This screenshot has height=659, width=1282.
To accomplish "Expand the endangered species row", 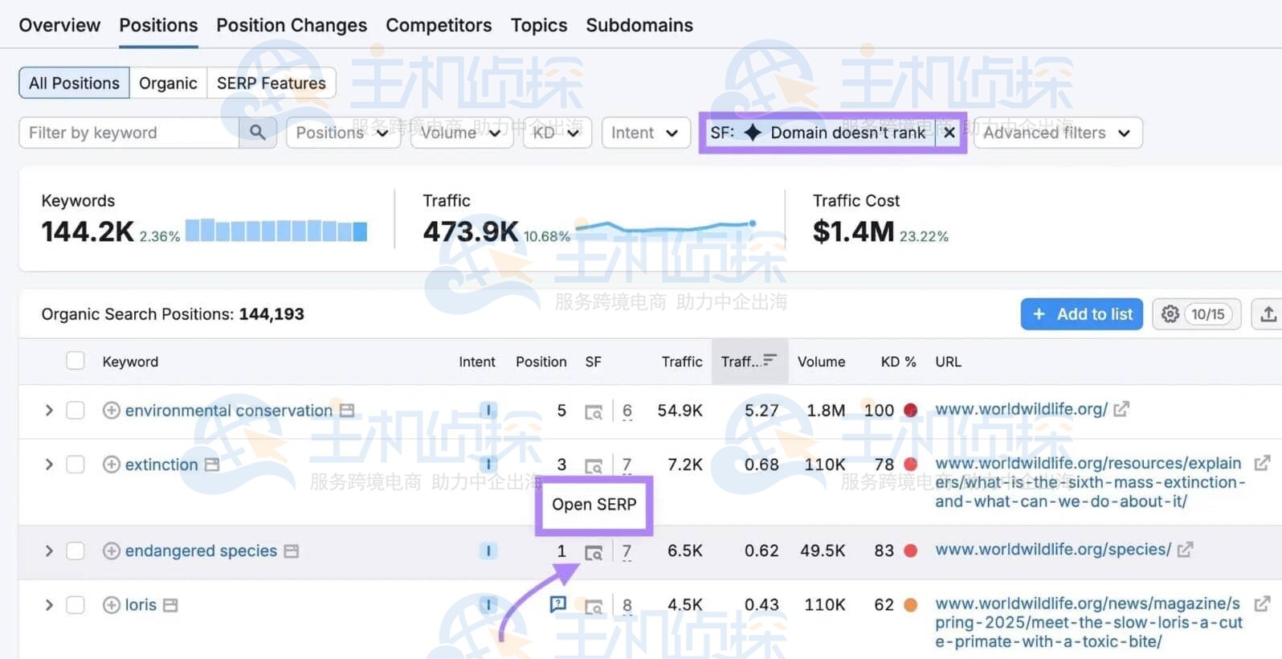I will pyautogui.click(x=49, y=551).
